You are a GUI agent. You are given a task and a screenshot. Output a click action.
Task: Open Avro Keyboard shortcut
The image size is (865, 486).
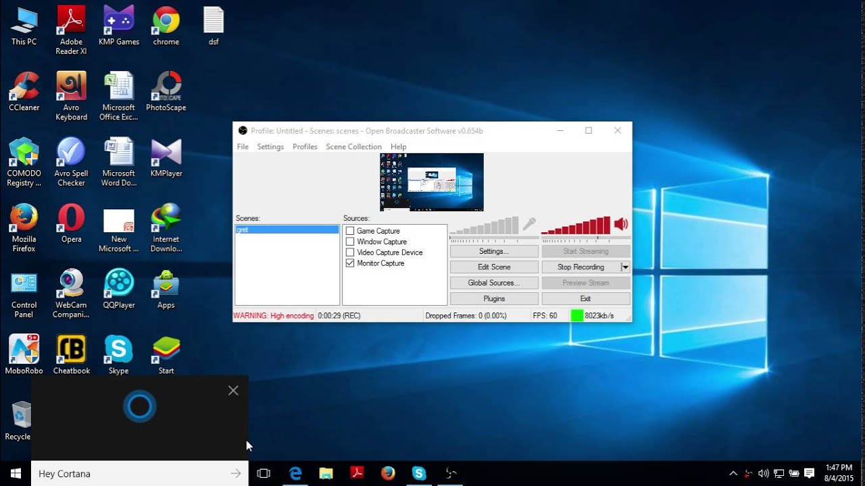71,96
